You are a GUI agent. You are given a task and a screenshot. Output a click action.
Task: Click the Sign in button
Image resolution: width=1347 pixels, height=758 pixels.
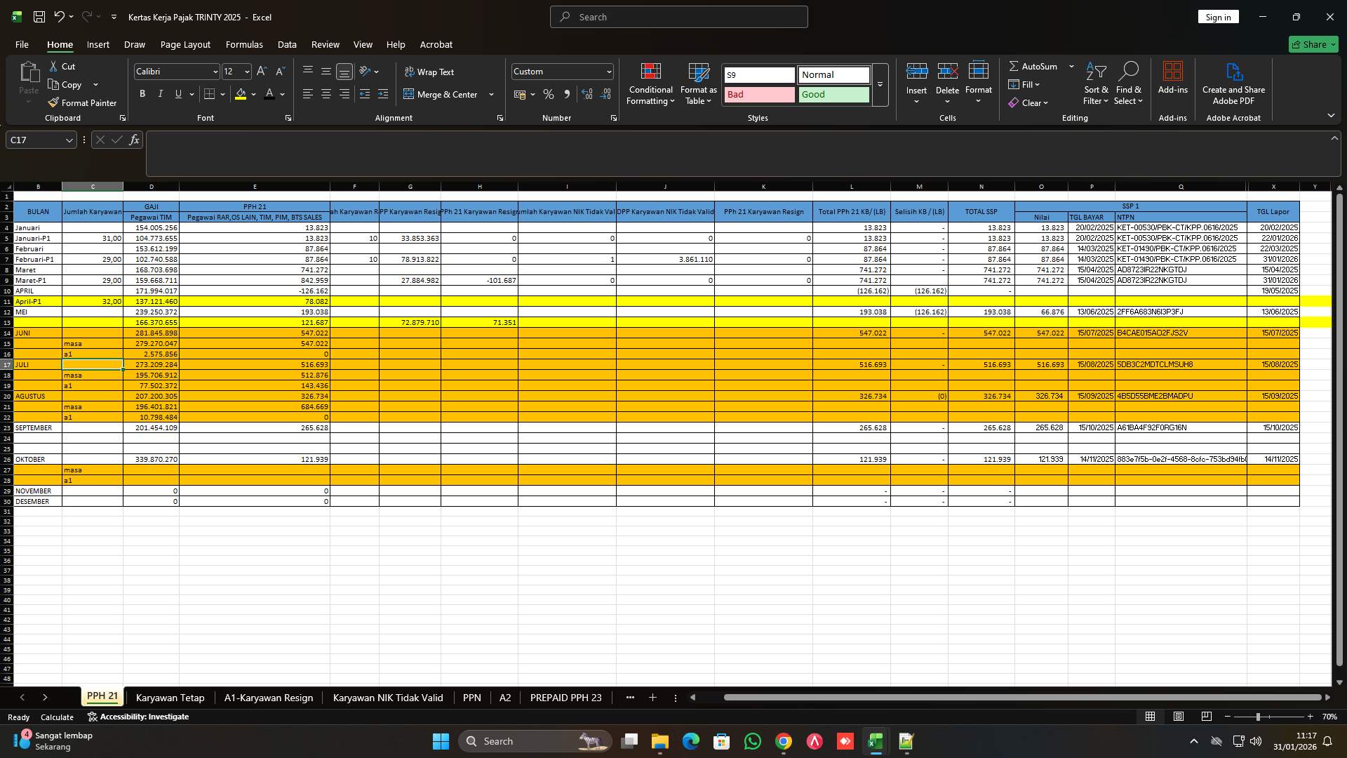1218,16
